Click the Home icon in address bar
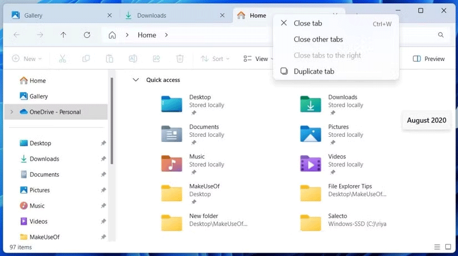The height and width of the screenshot is (256, 458). (112, 35)
